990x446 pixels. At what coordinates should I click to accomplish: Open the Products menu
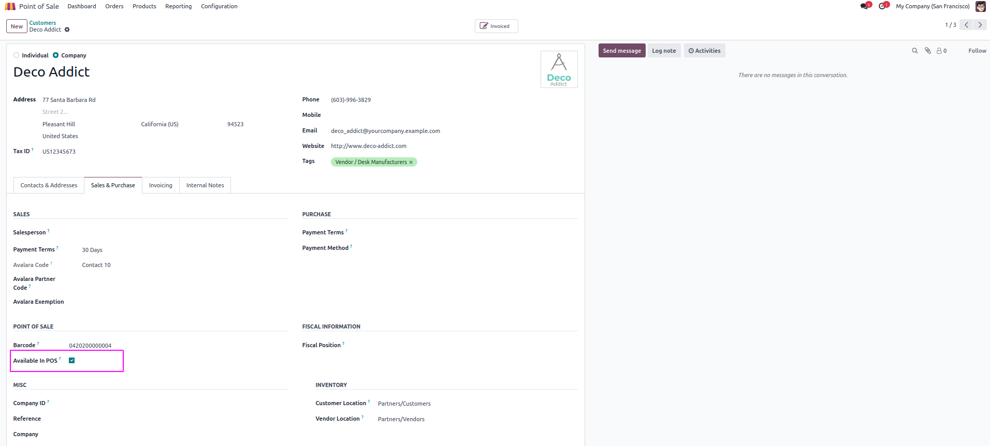pos(144,6)
